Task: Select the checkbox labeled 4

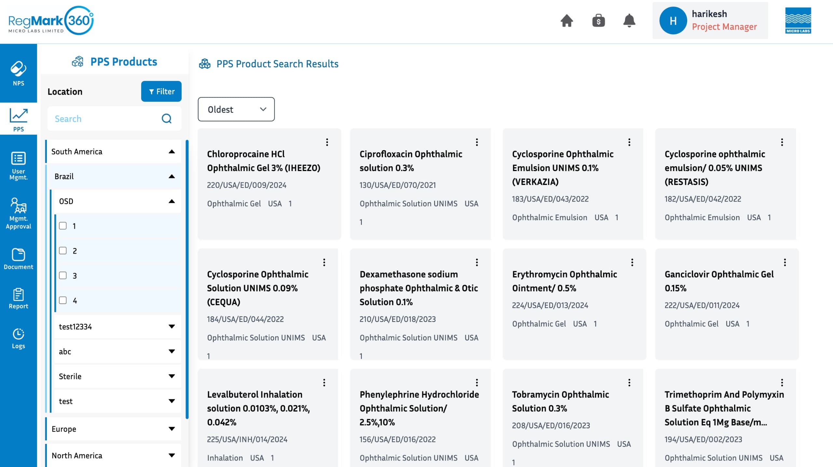Action: (x=63, y=300)
